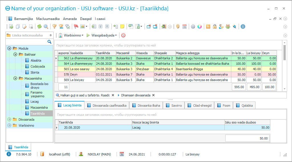
Task: Click the magnifier search icon in toolbar
Action: (x=46, y=27)
